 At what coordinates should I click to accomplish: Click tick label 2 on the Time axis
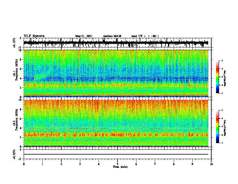(61, 164)
